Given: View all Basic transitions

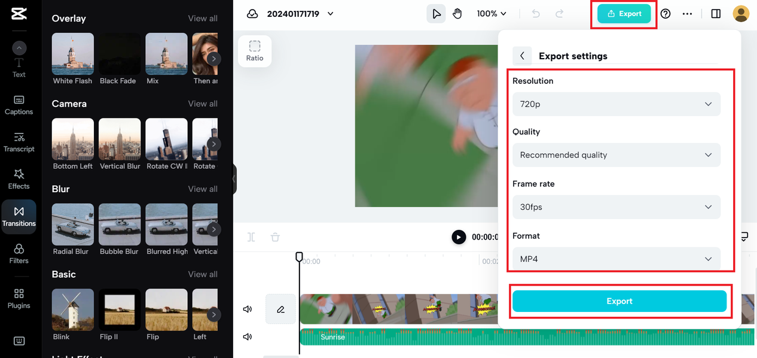Looking at the screenshot, I should [203, 274].
